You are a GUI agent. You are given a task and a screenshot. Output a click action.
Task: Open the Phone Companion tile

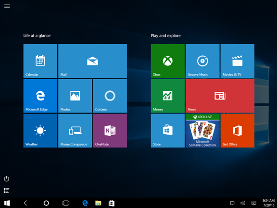tap(75, 131)
